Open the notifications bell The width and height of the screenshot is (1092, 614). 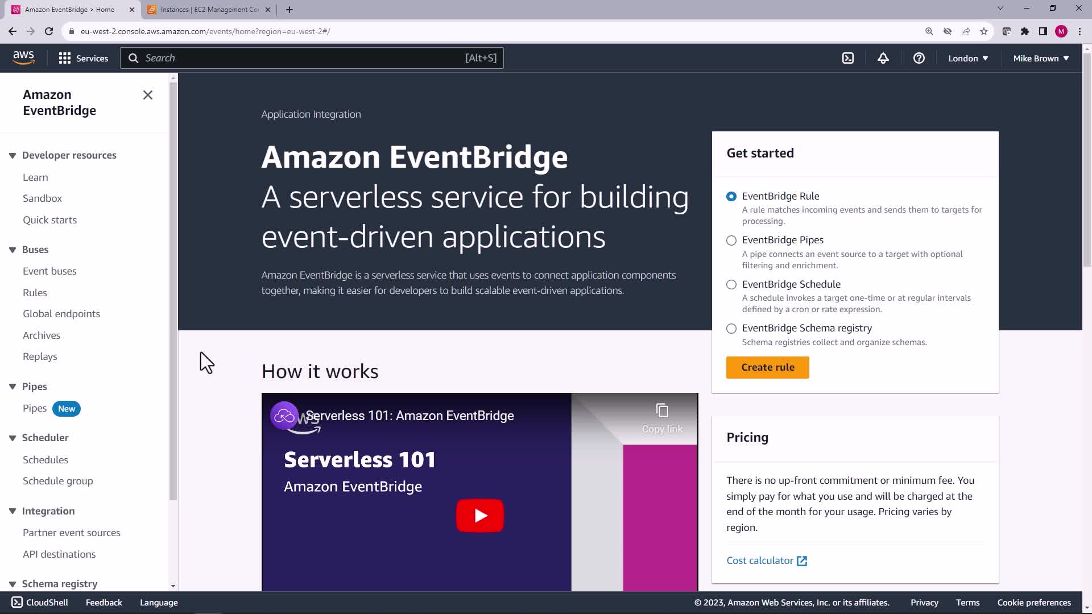click(x=883, y=58)
